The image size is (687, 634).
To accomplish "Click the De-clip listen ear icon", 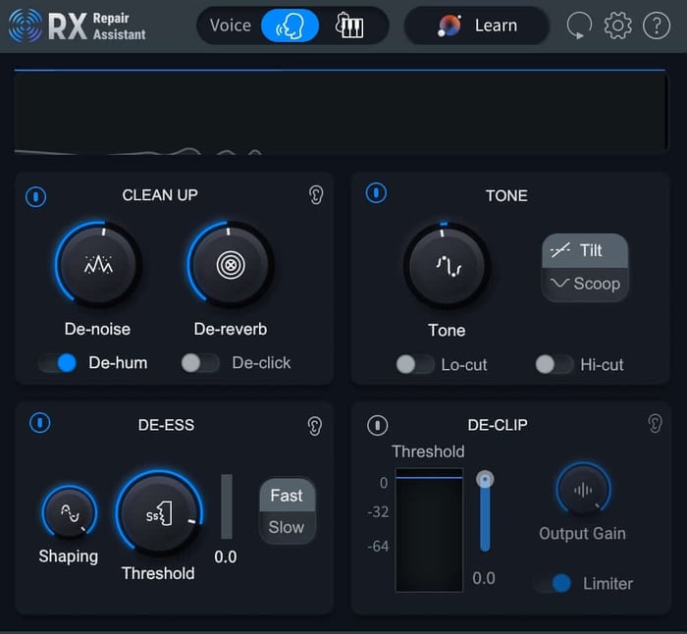I will click(x=655, y=424).
